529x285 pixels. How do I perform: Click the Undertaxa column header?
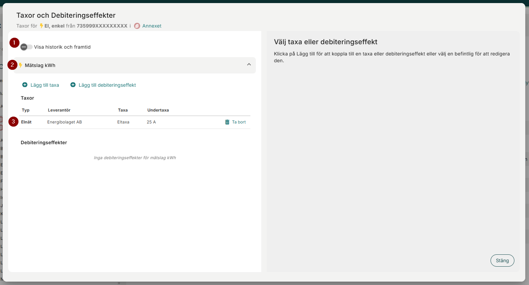click(x=158, y=110)
